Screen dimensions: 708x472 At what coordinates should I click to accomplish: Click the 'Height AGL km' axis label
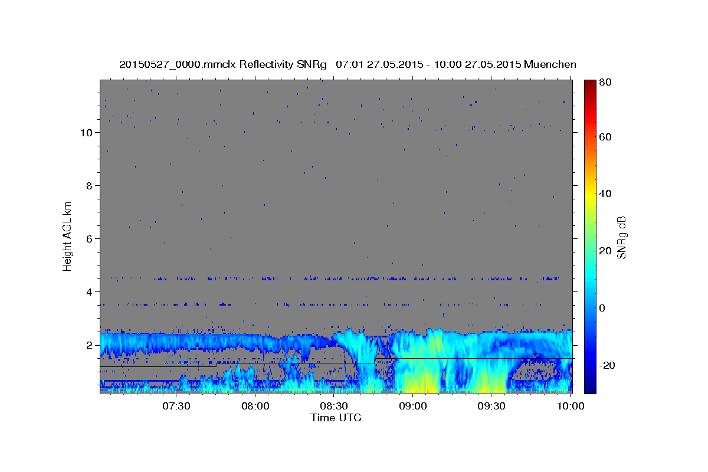tap(67, 235)
